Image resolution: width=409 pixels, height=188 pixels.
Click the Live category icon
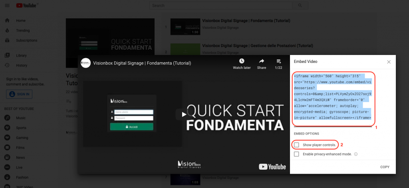click(7, 167)
